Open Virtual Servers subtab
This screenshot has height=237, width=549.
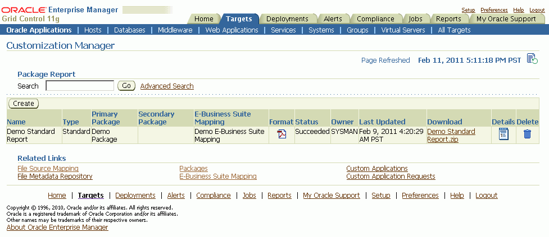click(403, 30)
